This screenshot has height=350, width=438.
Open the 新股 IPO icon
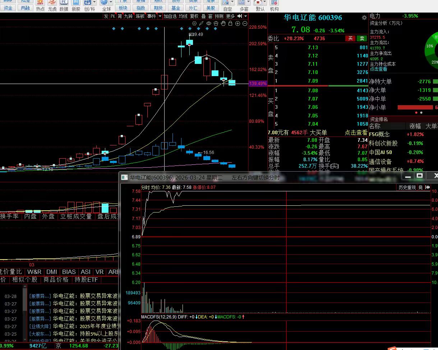(76, 5)
